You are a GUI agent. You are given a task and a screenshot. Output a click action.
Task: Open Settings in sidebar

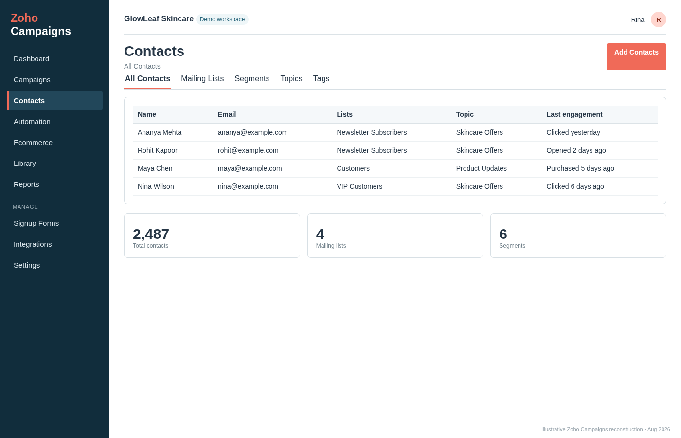click(x=54, y=265)
